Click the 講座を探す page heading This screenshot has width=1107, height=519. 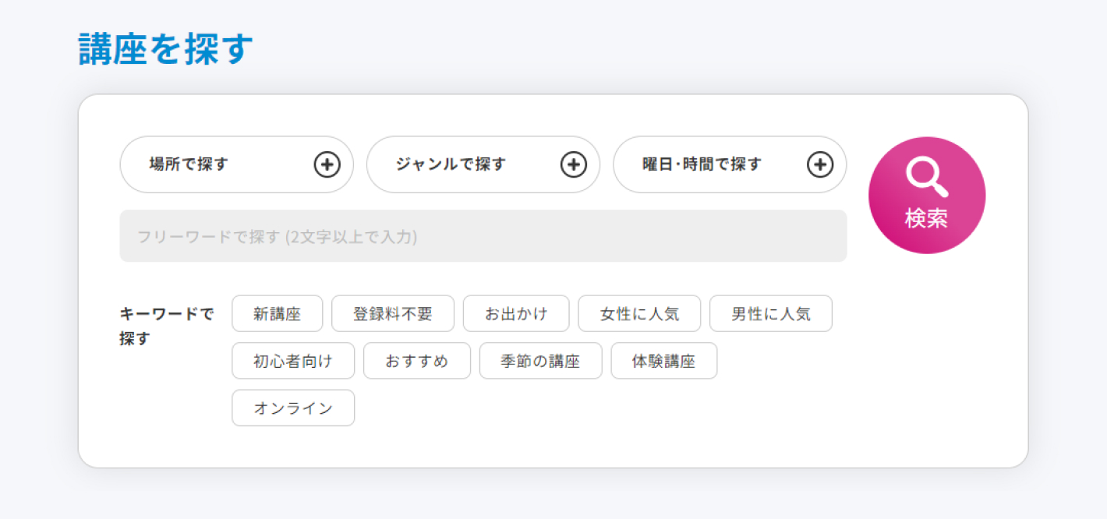166,50
